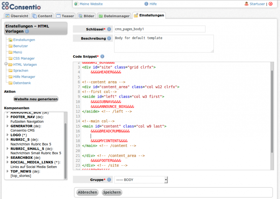Click the info icon beside Gruppe
Image resolution: width=280 pixels, height=199 pixels.
pos(109,180)
